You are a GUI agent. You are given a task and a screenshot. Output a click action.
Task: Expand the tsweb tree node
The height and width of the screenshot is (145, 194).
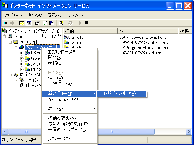pyautogui.click(x=22, y=58)
